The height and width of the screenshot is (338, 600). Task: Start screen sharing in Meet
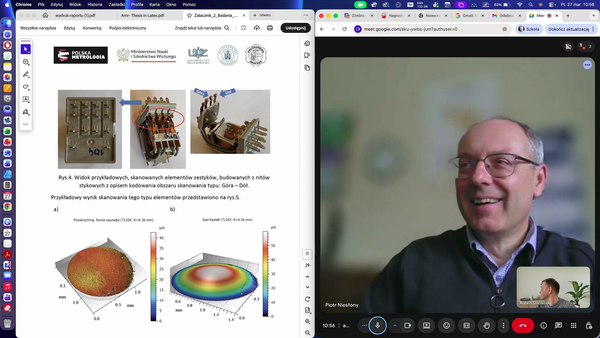pyautogui.click(x=427, y=326)
